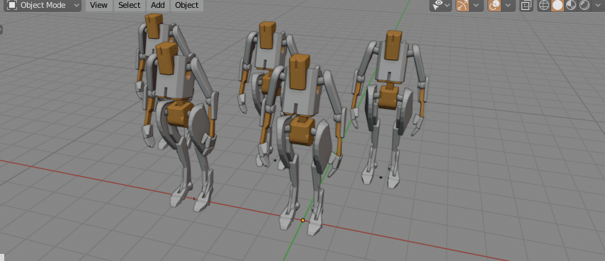Toggle the Show Gizmo button
605x261 pixels.
(462, 6)
